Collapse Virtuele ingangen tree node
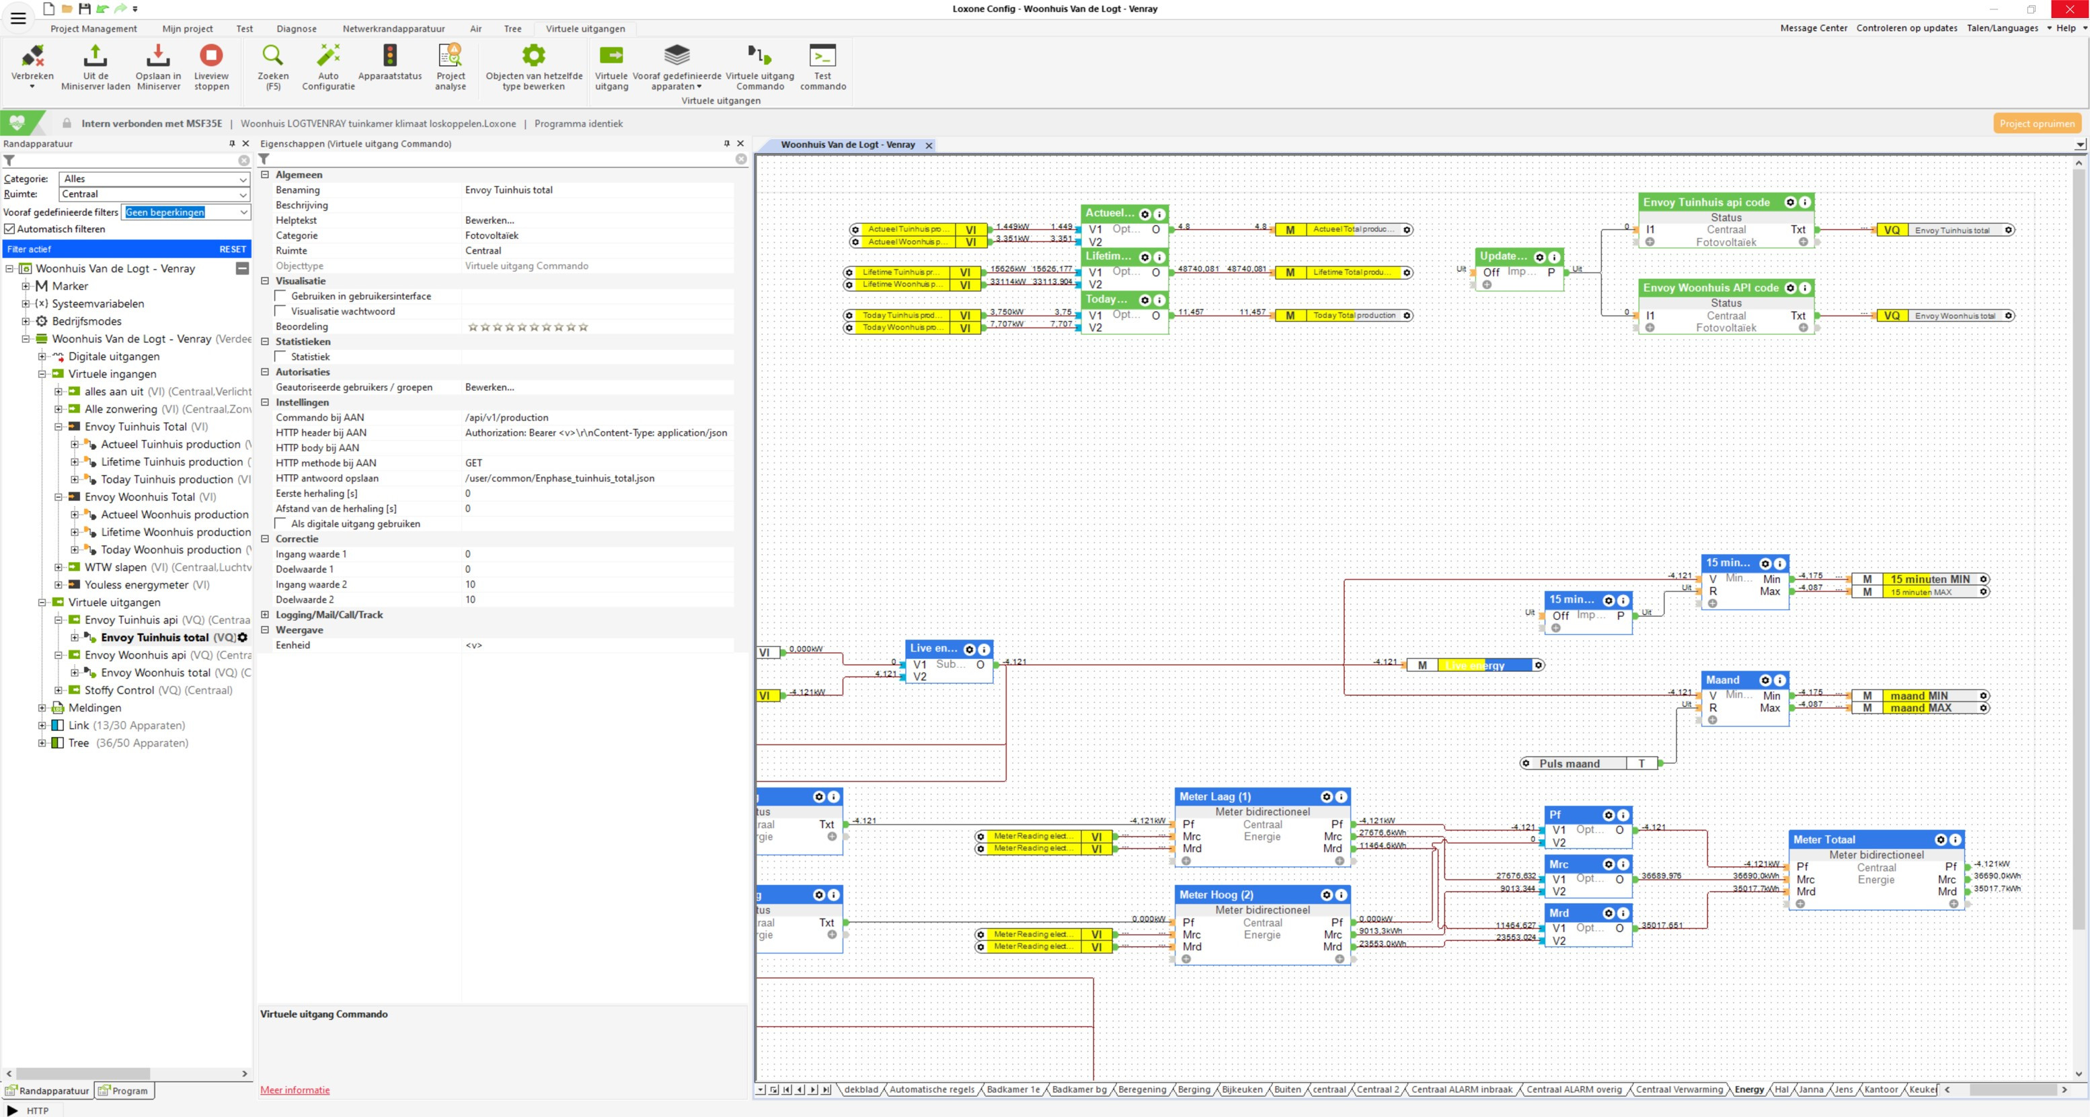 pyautogui.click(x=42, y=374)
